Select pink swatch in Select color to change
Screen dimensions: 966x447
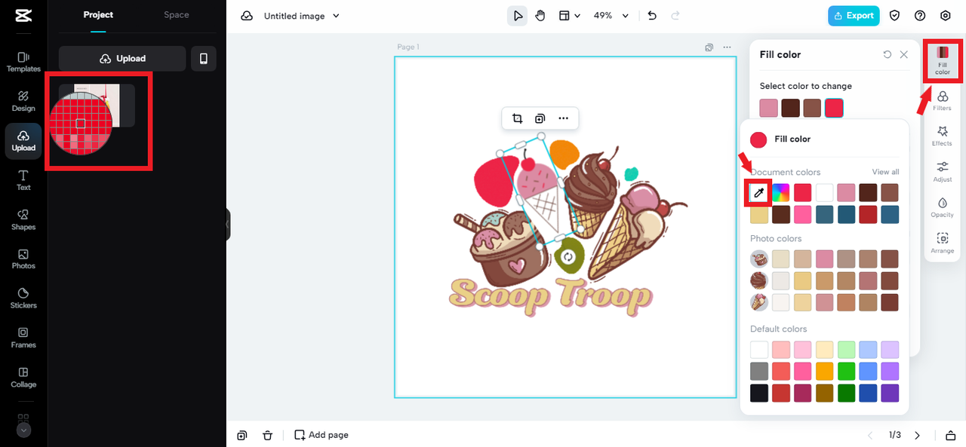(769, 108)
